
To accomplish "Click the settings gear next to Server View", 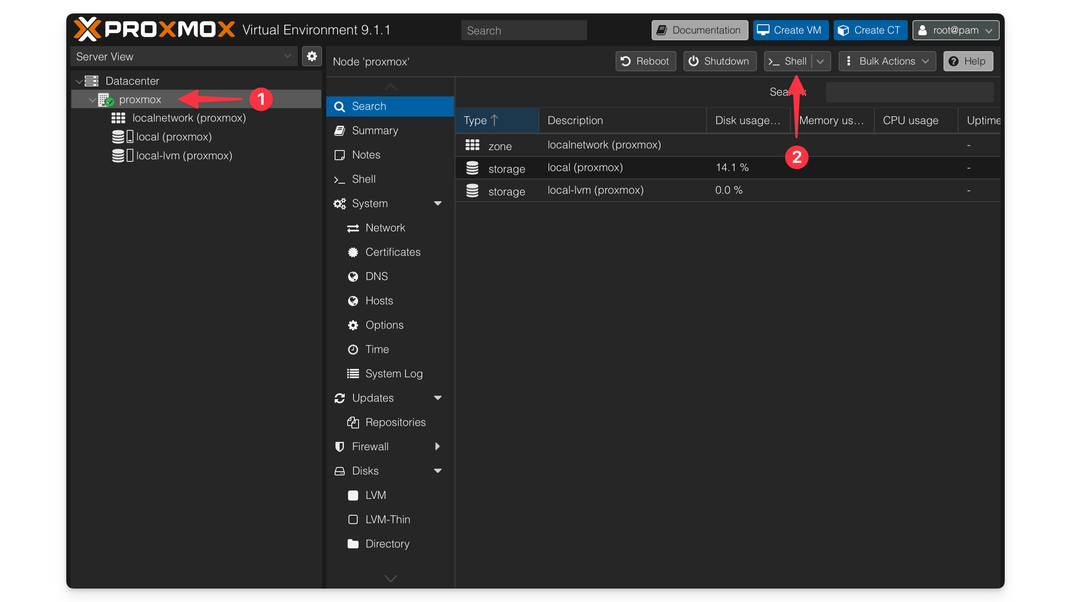I will 312,56.
